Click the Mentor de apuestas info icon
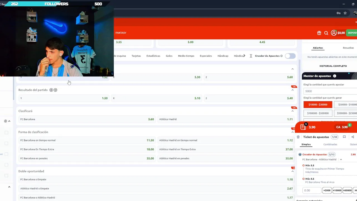Viewport: 357px width, 201px height. [334, 76]
